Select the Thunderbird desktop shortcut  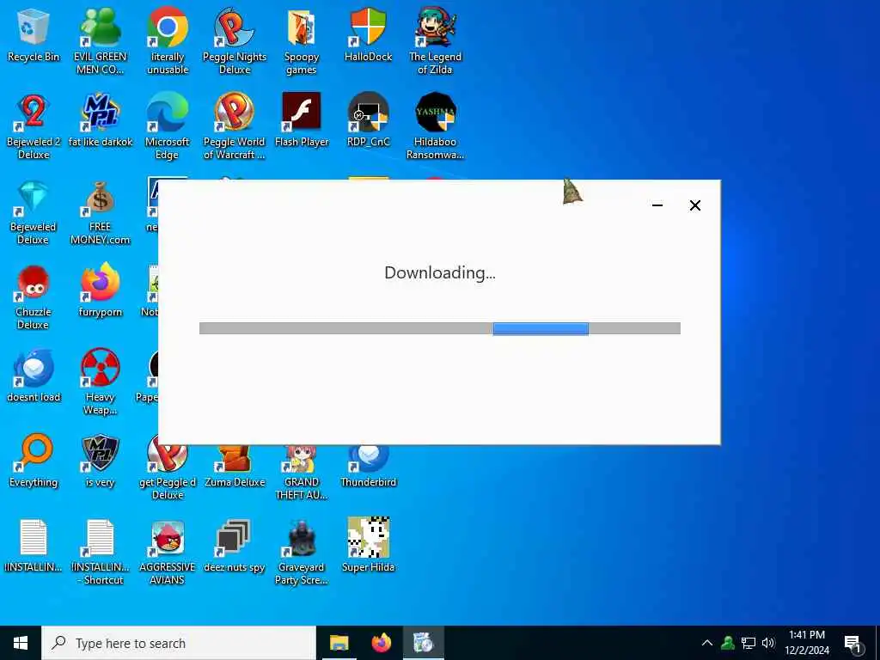(368, 467)
